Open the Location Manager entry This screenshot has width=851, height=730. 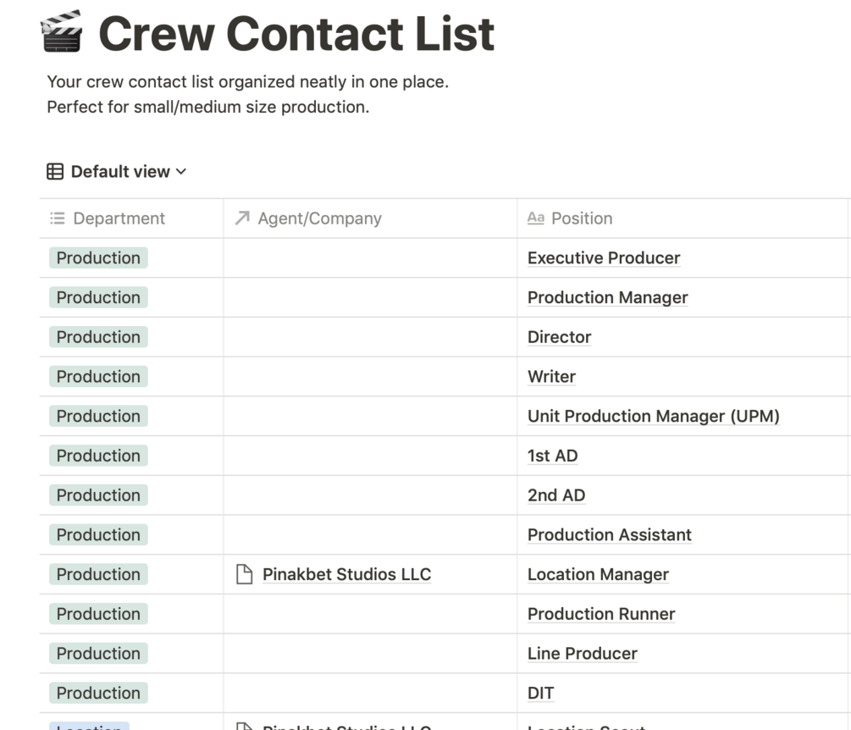pyautogui.click(x=597, y=575)
